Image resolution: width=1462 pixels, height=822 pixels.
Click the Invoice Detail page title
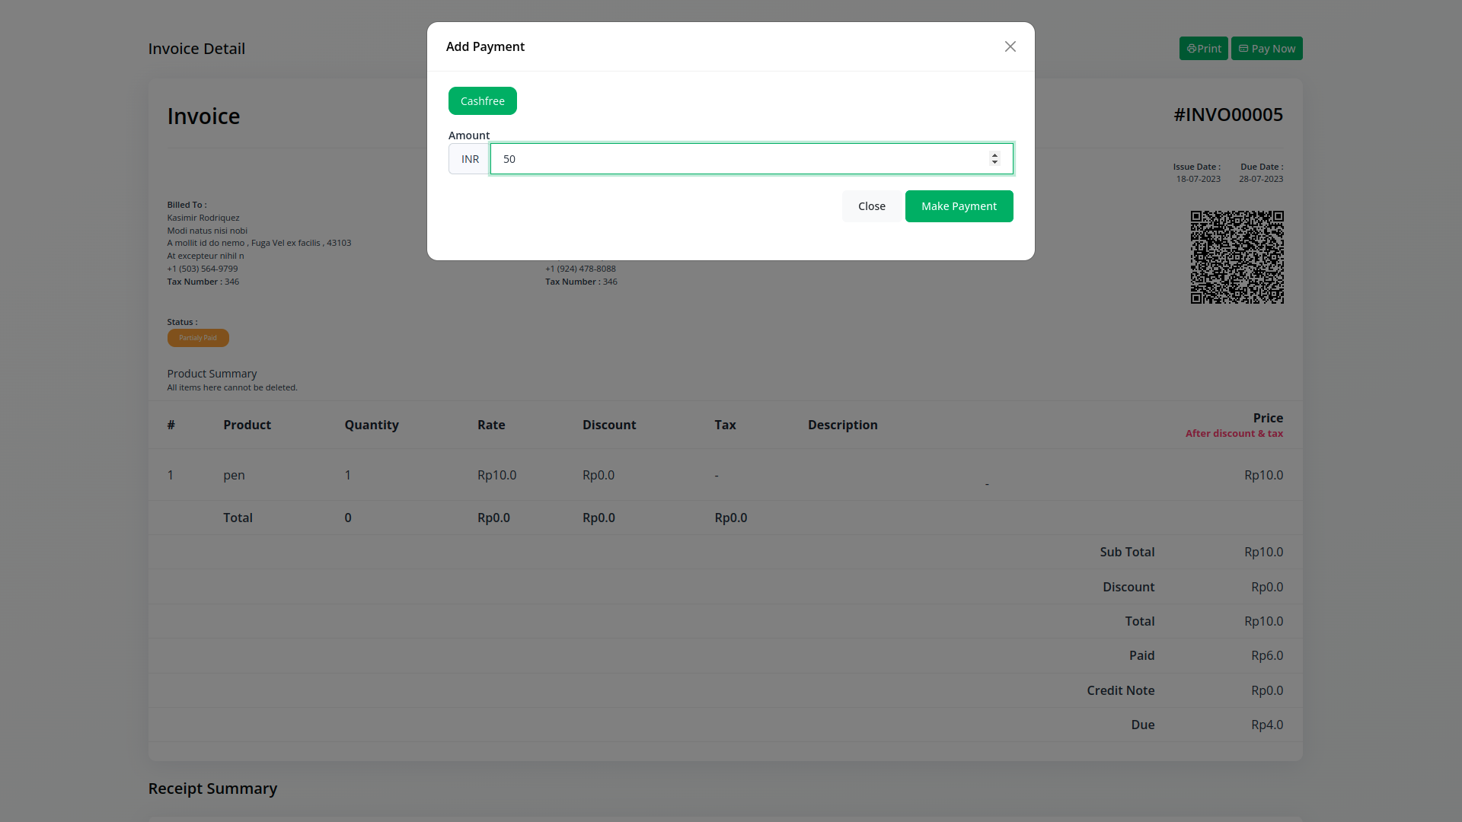[x=196, y=49]
